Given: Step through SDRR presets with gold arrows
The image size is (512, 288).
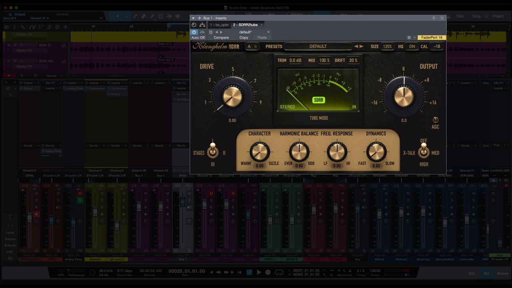Looking at the screenshot, I should [x=359, y=46].
